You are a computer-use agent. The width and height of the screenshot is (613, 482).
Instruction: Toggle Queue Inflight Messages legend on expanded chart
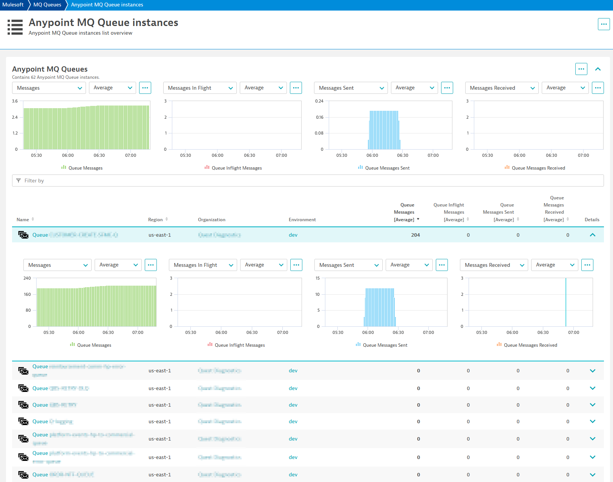coord(236,345)
